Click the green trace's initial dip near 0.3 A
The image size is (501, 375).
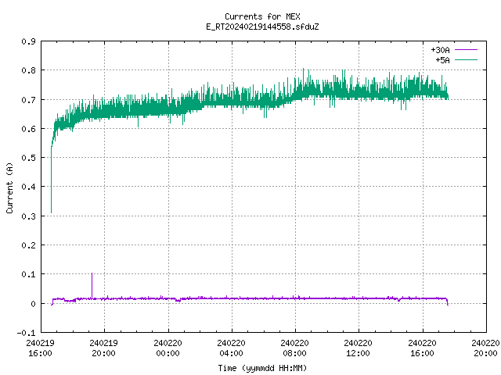(51, 212)
